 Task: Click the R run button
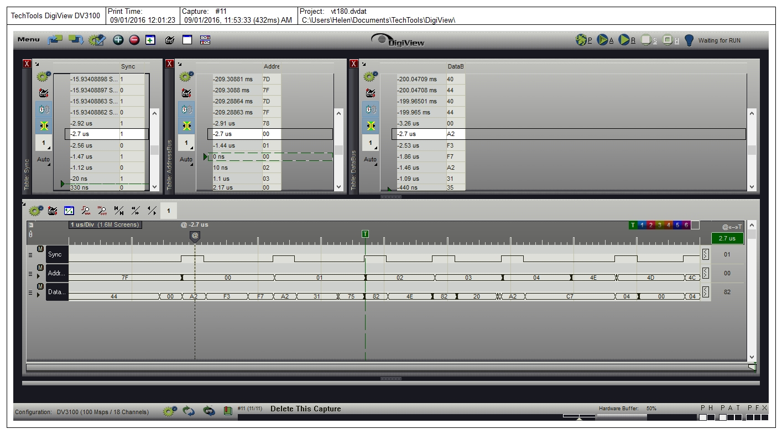(x=627, y=40)
